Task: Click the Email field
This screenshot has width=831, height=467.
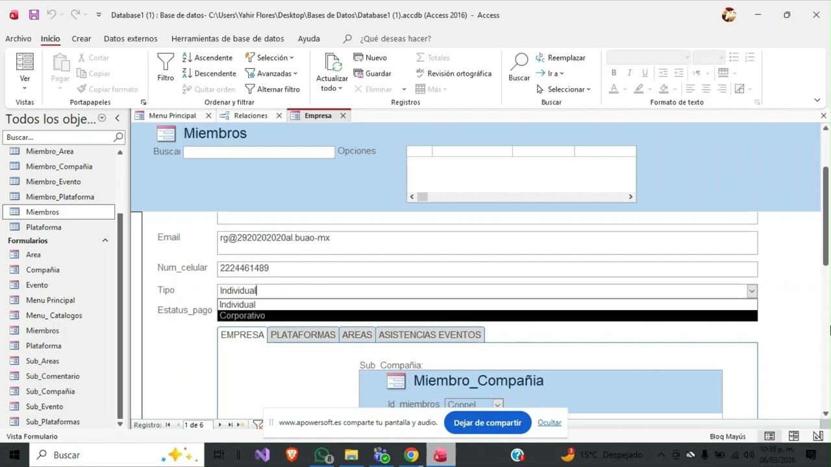Action: tap(487, 243)
